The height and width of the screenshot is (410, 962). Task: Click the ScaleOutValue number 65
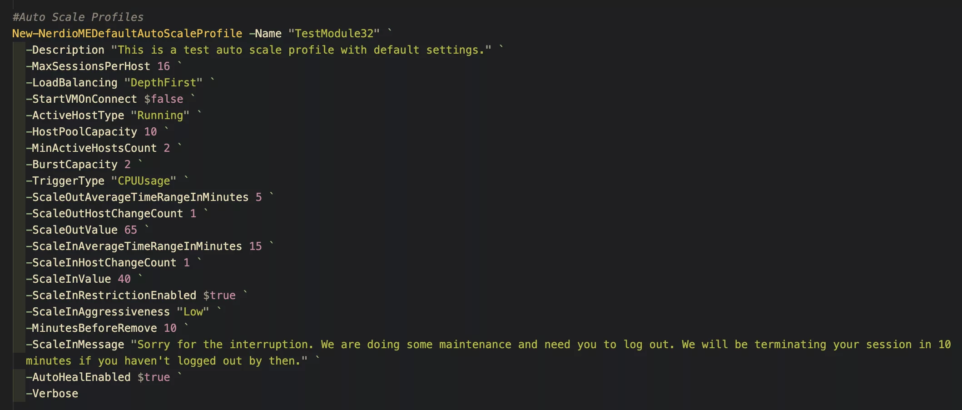click(x=131, y=230)
